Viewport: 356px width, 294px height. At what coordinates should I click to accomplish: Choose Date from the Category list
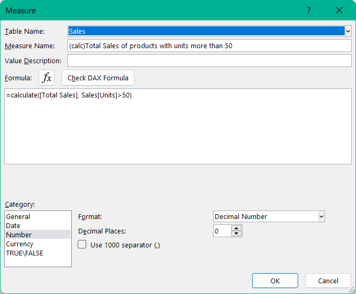coord(14,226)
